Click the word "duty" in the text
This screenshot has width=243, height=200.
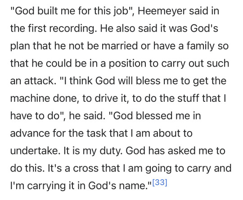[x=111, y=151]
